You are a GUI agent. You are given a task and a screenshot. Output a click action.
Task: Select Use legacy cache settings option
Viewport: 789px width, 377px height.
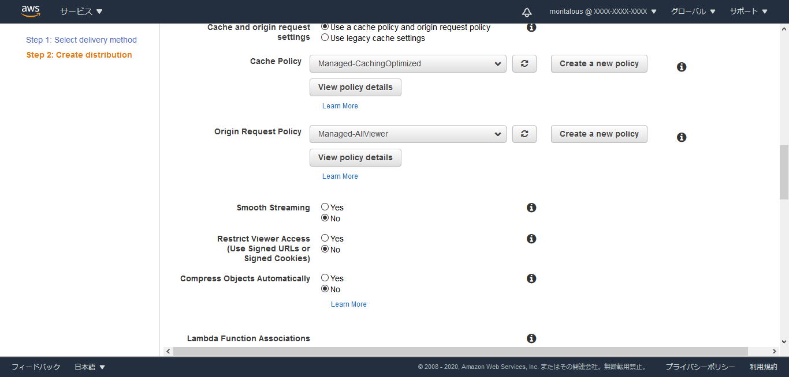click(x=325, y=38)
